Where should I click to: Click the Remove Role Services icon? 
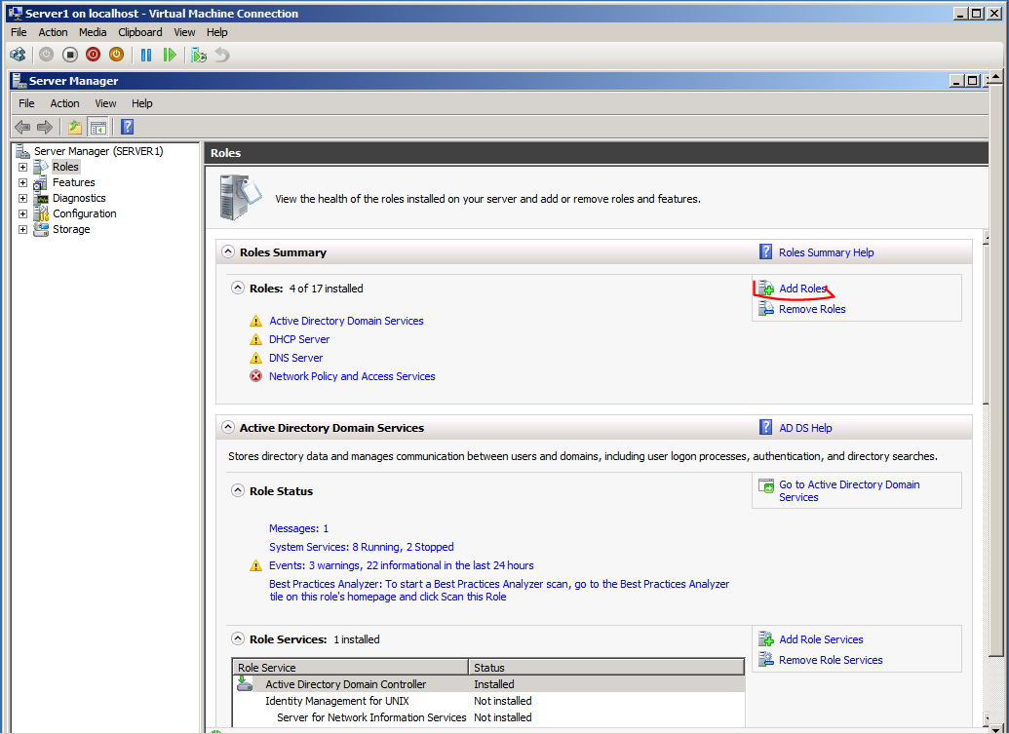point(765,659)
